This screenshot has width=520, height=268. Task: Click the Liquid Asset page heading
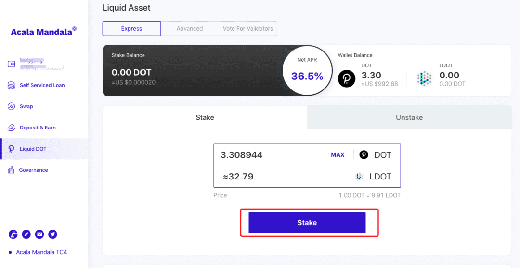tap(126, 8)
